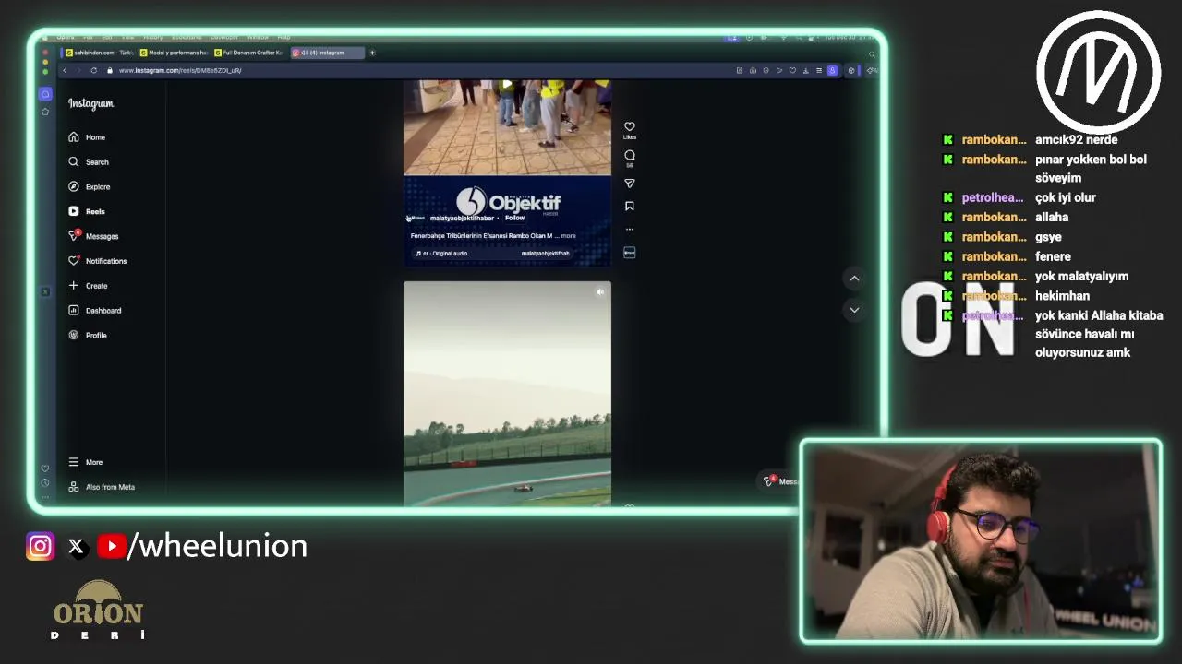
Task: Open Profile from the sidebar
Action: (x=88, y=336)
